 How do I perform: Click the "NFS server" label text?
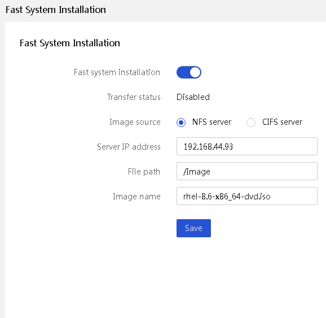point(212,122)
